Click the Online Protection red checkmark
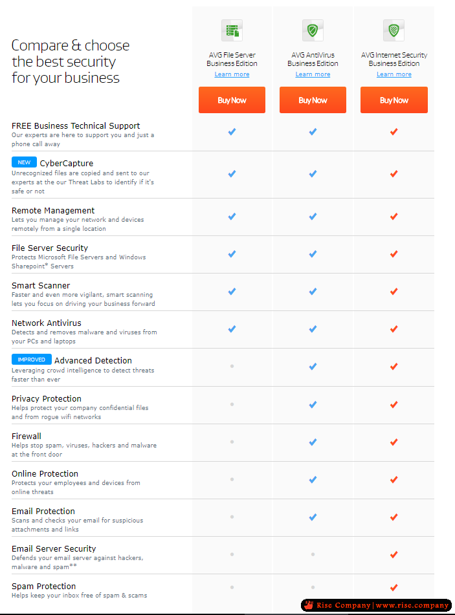Viewport: 455px width, 615px height. pyautogui.click(x=394, y=479)
